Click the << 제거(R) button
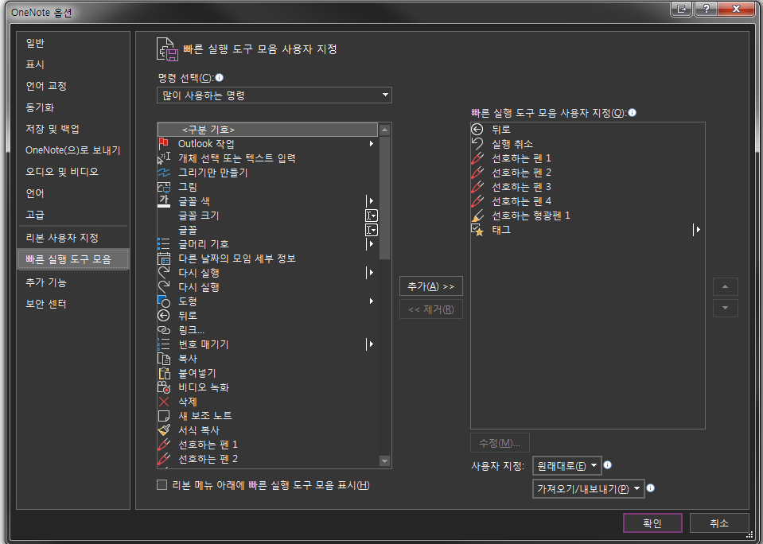763x544 pixels. tap(430, 309)
